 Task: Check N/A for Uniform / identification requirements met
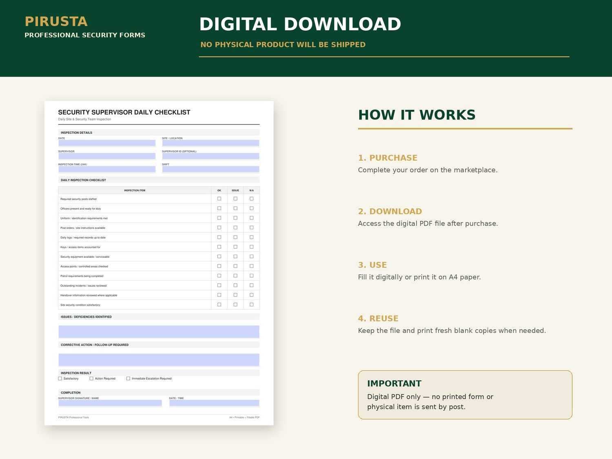[252, 218]
